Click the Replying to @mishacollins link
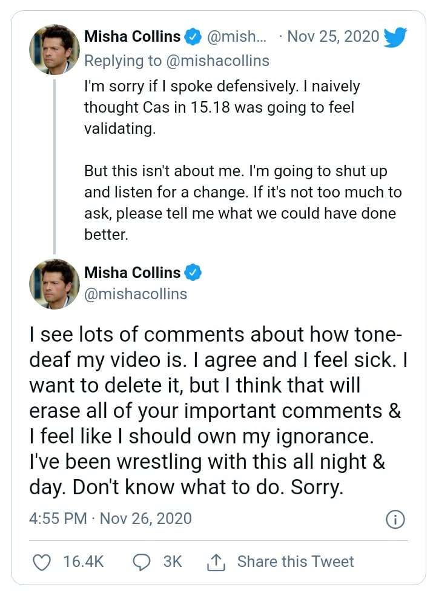The image size is (436, 593). (x=177, y=61)
